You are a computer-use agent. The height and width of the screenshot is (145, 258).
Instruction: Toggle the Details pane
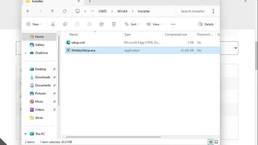click(x=206, y=24)
